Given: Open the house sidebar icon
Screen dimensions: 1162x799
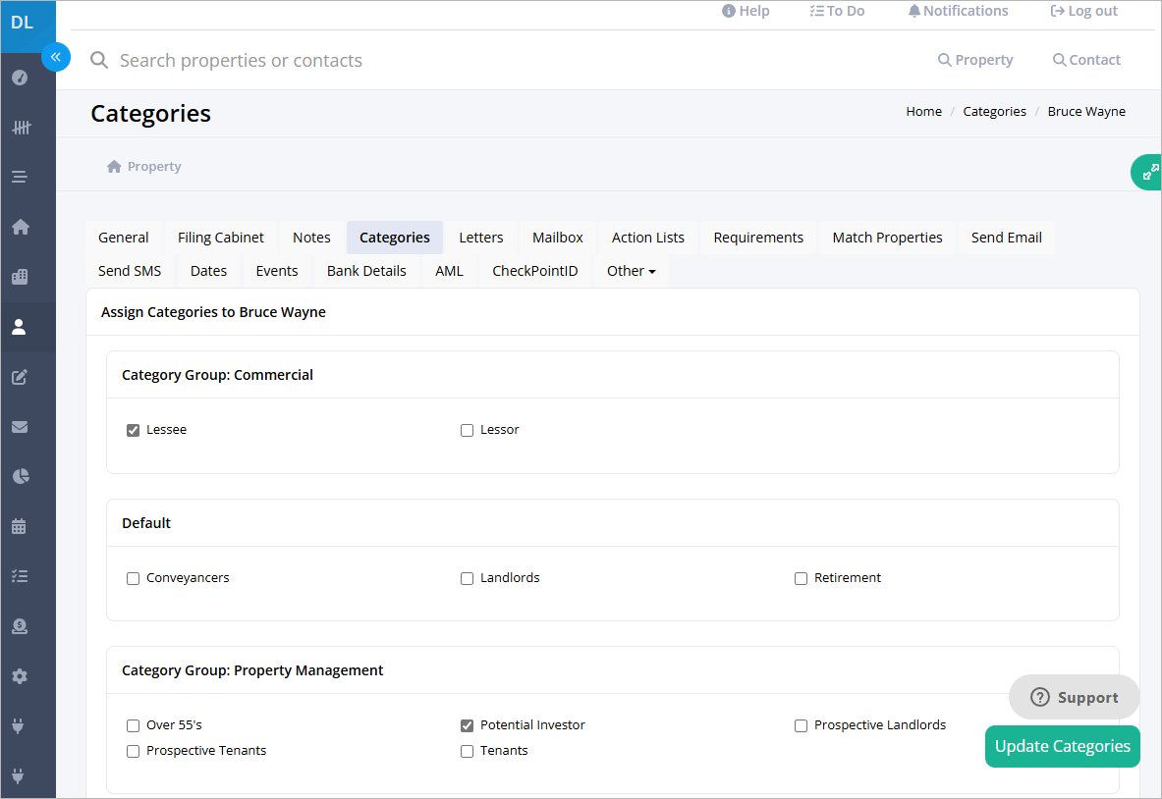Looking at the screenshot, I should (x=20, y=227).
